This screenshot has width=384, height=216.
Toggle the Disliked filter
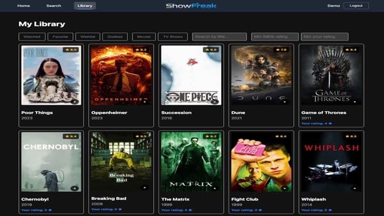pyautogui.click(x=115, y=37)
